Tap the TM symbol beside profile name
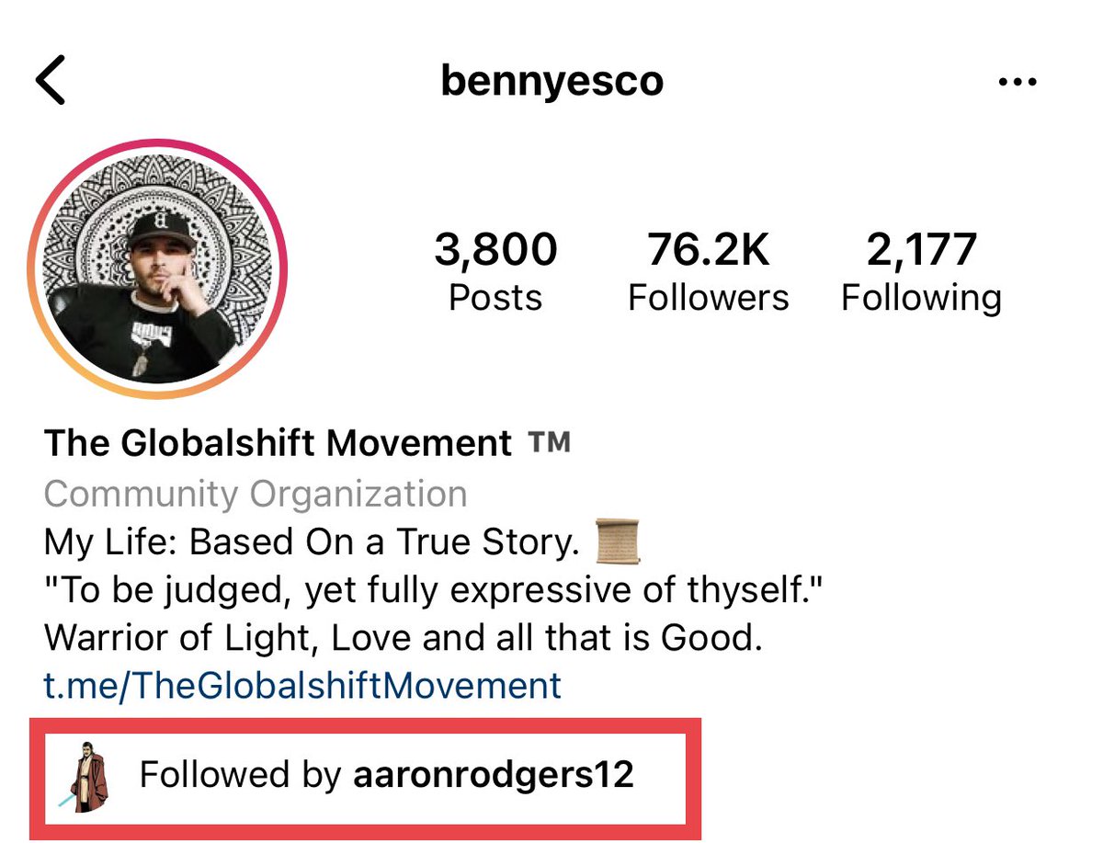Viewport: 1103px width, 843px height. [x=550, y=442]
